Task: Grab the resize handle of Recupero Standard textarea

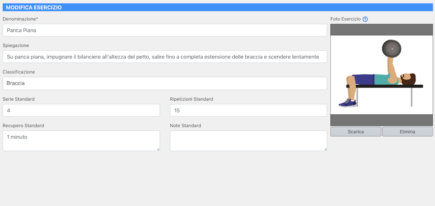Action: pos(158,149)
